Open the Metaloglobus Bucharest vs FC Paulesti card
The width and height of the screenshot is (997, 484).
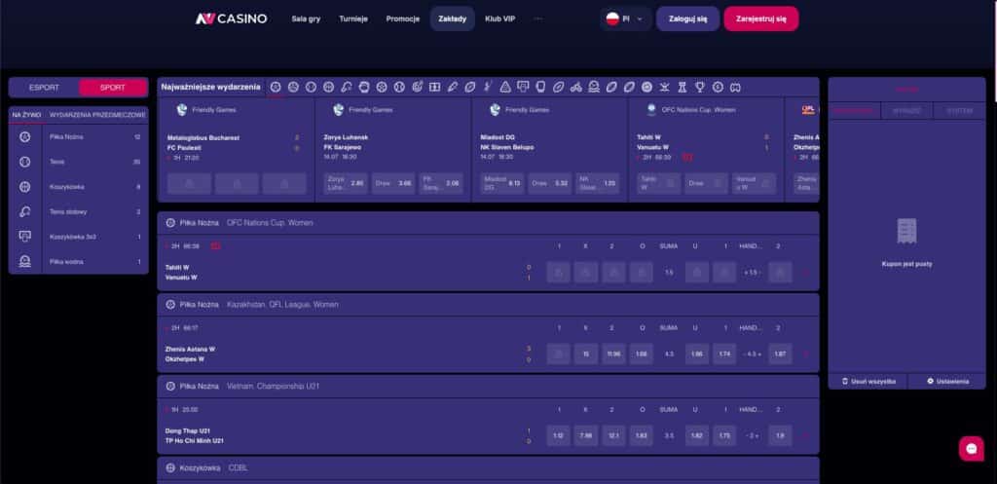[x=236, y=150]
